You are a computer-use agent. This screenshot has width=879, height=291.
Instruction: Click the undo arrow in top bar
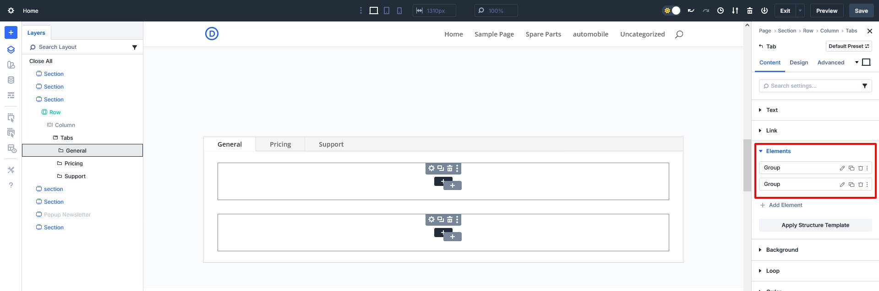pos(691,11)
